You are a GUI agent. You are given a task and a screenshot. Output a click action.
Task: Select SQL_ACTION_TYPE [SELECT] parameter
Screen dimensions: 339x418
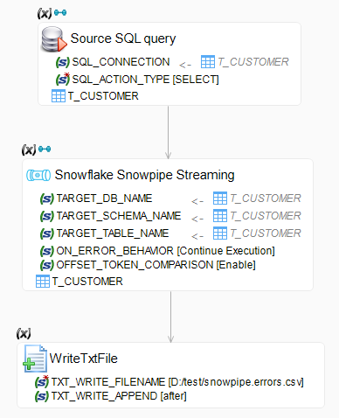pyautogui.click(x=145, y=80)
